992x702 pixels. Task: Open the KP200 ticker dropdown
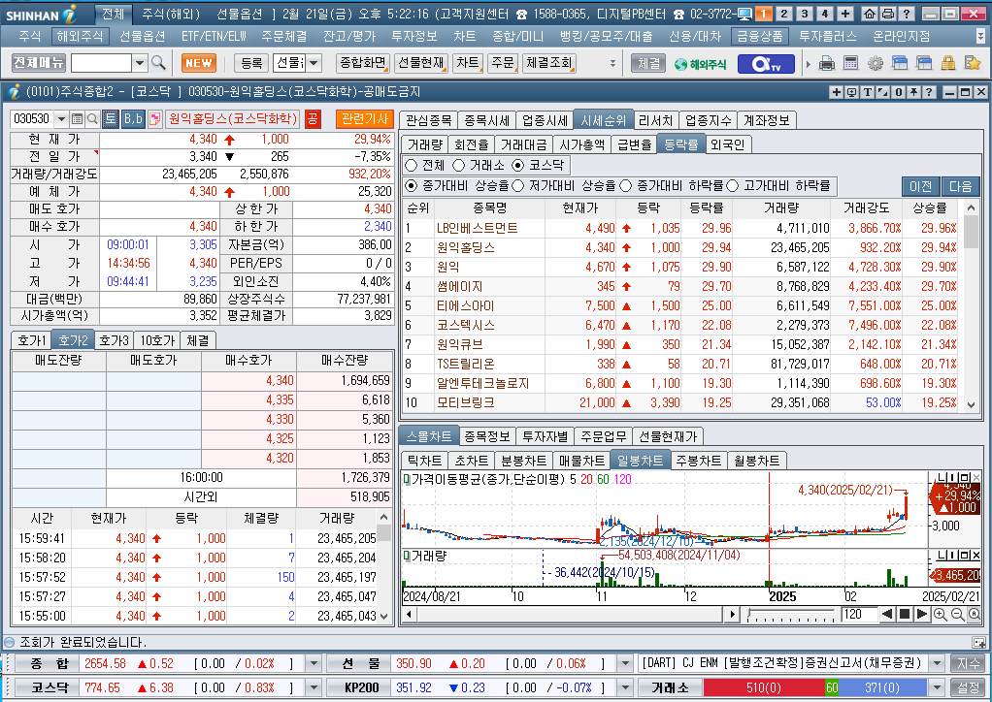[625, 687]
